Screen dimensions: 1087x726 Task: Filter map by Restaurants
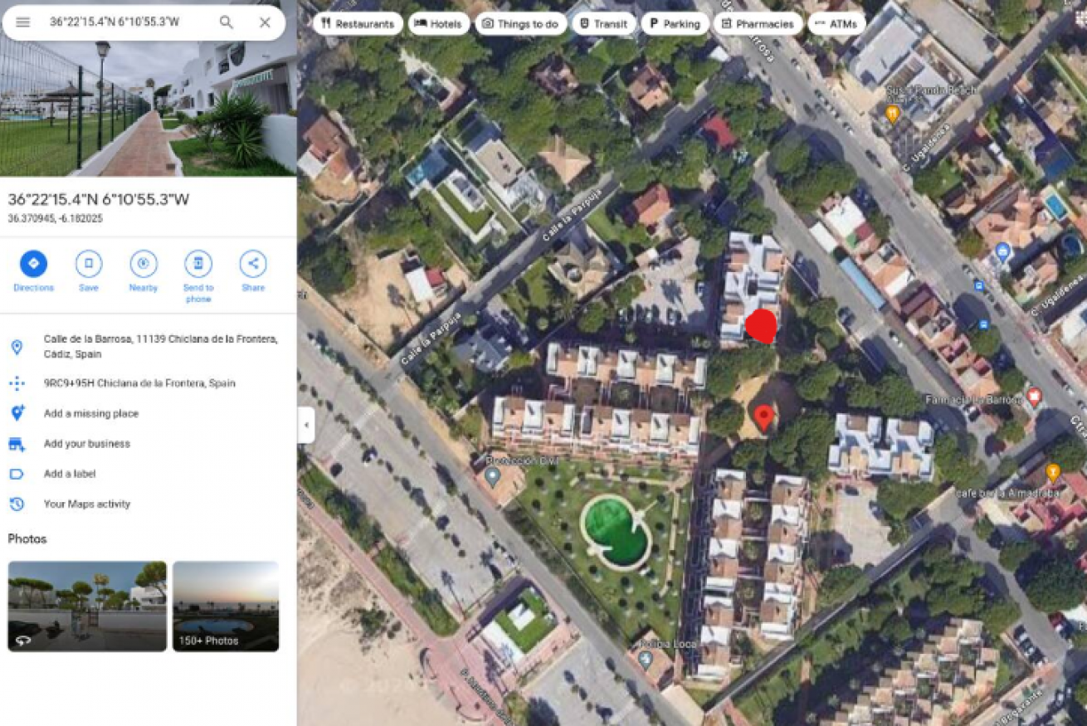[x=358, y=24]
